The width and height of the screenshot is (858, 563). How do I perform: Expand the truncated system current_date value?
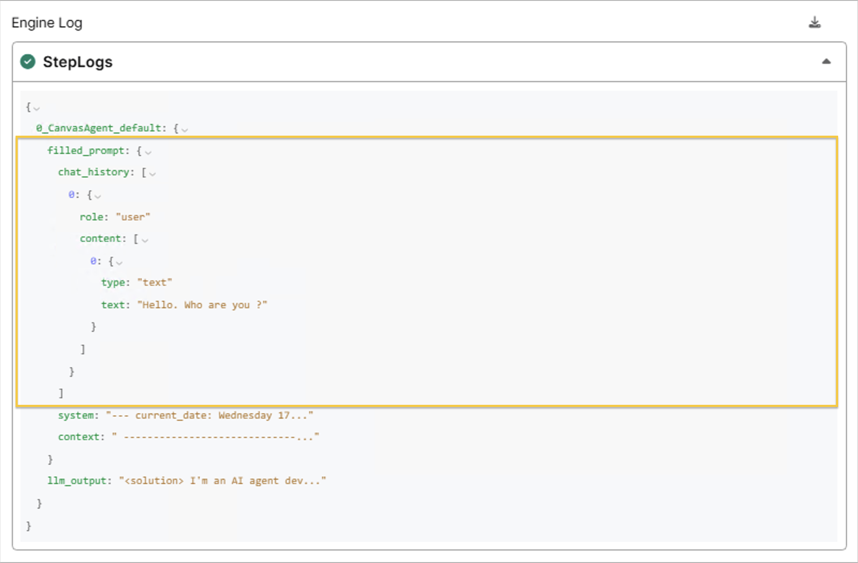(209, 416)
